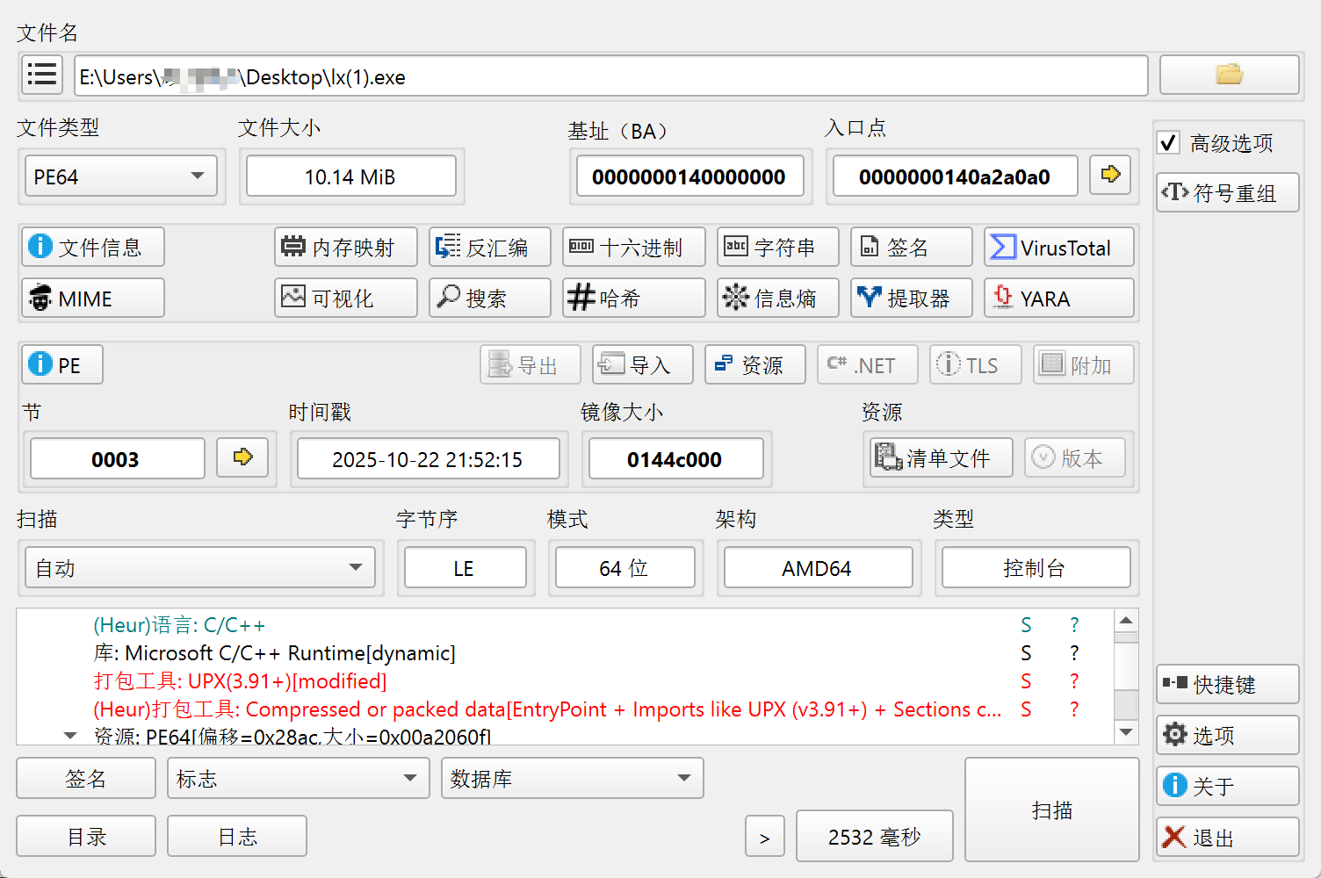1321x878 pixels.
Task: Collapse the 资源 PE64 tree item
Action: coord(70,736)
